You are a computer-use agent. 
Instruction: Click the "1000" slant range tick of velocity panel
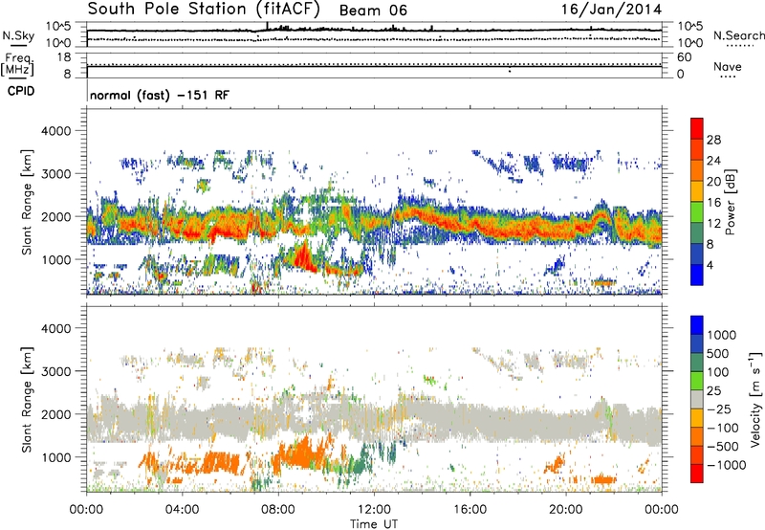[55, 457]
